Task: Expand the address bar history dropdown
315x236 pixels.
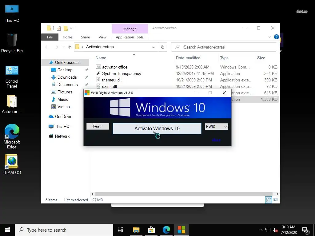Action: tap(154, 47)
